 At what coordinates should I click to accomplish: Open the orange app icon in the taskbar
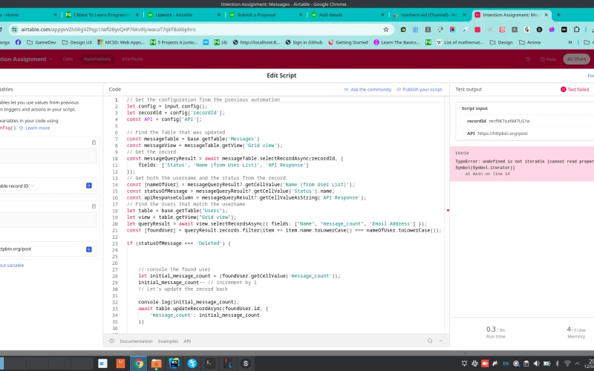pyautogui.click(x=120, y=364)
